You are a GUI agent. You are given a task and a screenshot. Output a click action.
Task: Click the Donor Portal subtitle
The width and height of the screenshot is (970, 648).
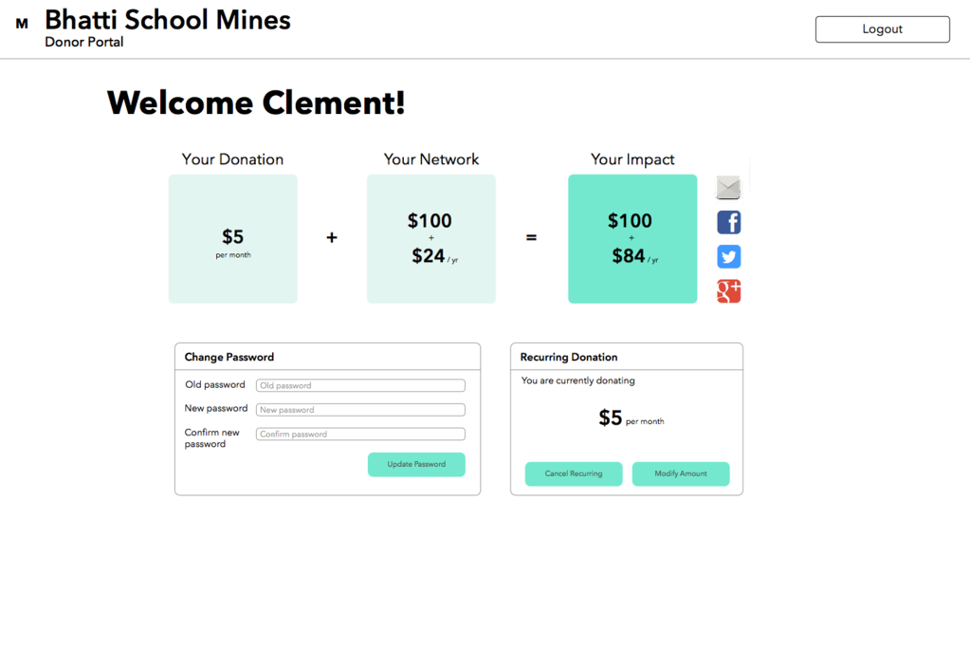point(84,42)
